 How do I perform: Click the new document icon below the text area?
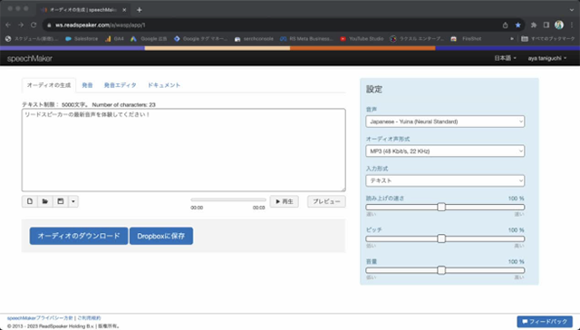pyautogui.click(x=30, y=201)
